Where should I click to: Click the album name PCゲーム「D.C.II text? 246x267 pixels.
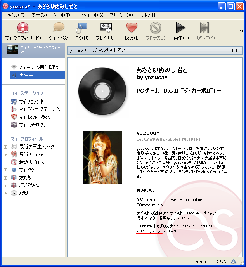click(x=179, y=91)
